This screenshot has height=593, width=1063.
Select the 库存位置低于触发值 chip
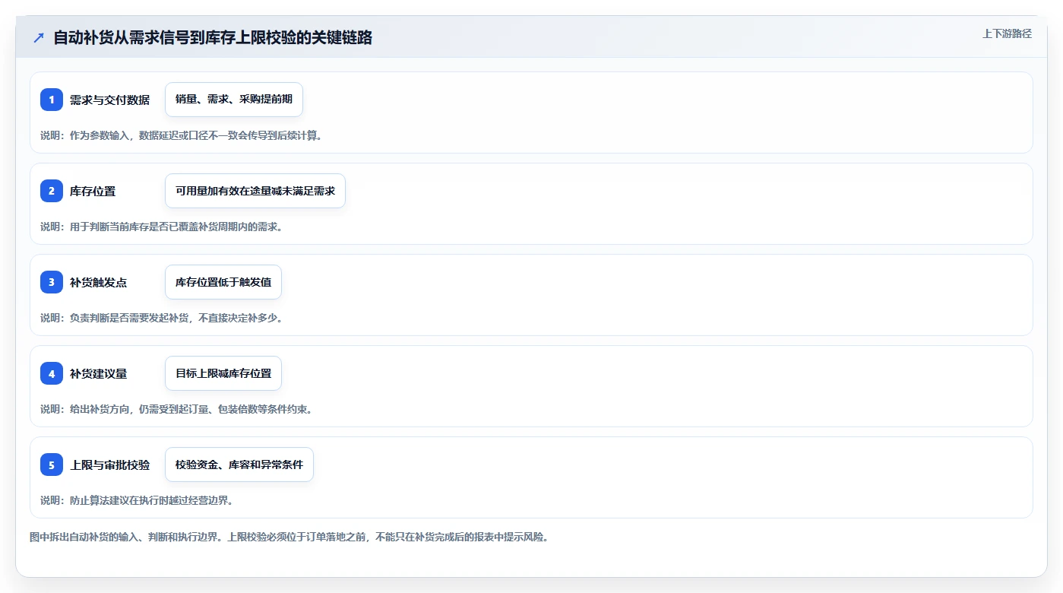point(223,282)
